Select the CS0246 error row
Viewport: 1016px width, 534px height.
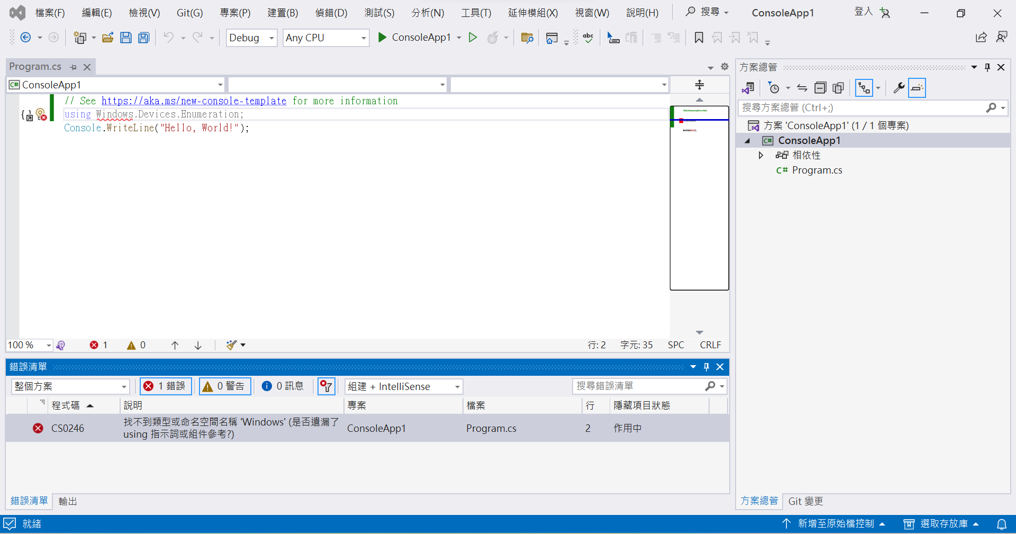click(367, 428)
